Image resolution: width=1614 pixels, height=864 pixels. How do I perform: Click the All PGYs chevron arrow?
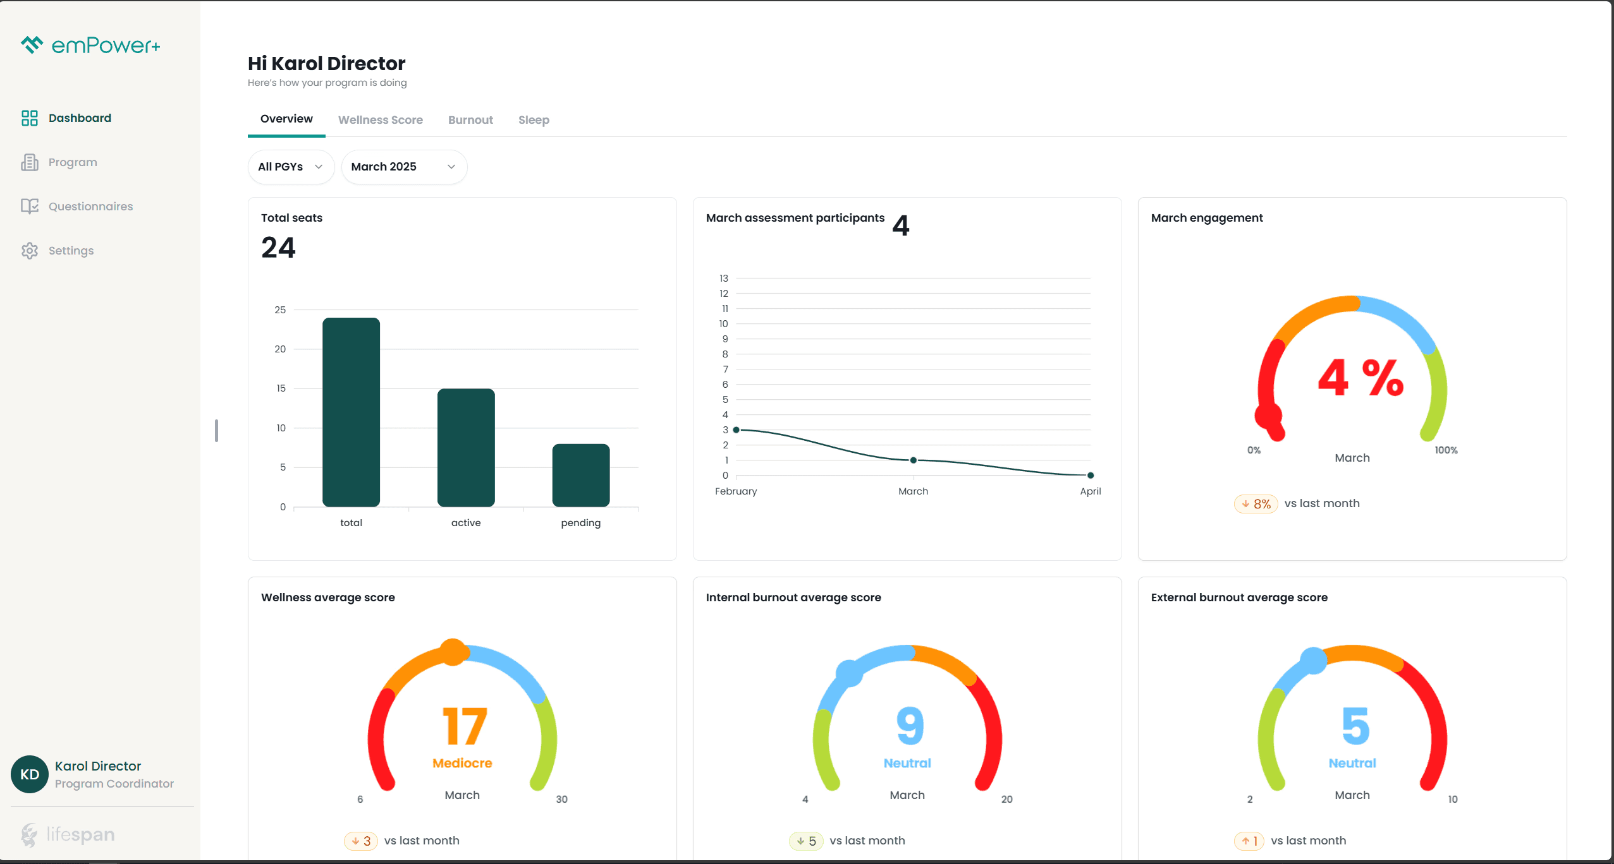(319, 167)
